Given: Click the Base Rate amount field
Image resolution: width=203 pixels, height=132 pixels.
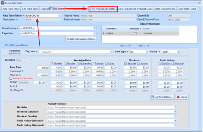Looking at the screenshot, I should [x=43, y=67].
